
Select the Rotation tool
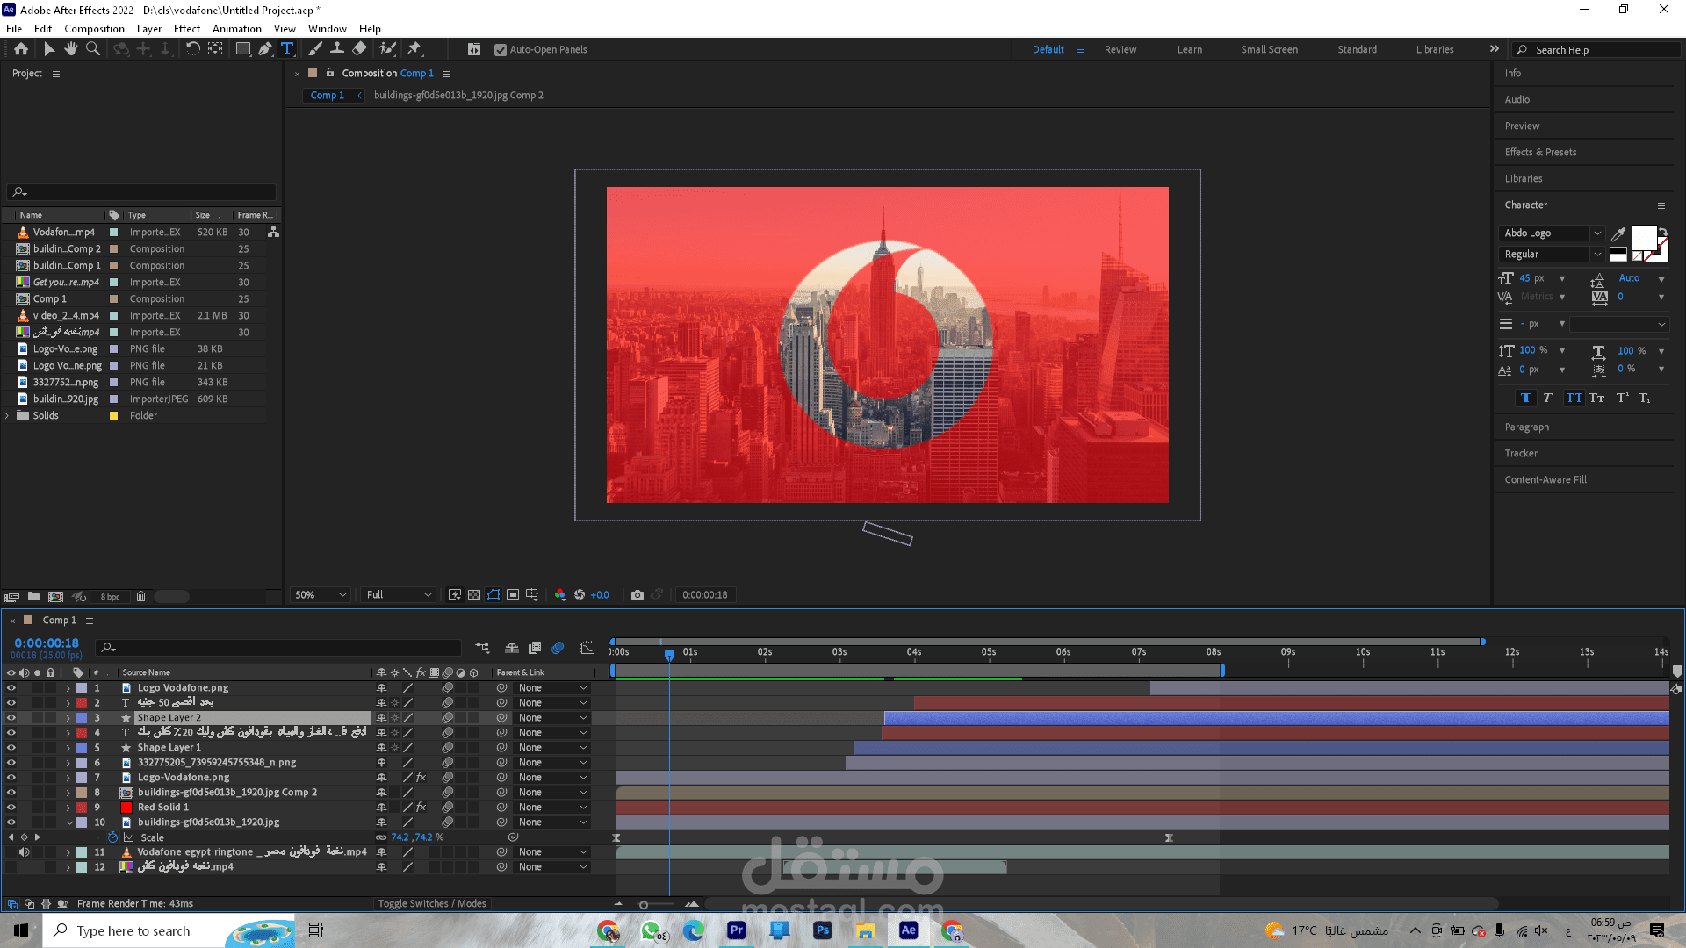(193, 49)
